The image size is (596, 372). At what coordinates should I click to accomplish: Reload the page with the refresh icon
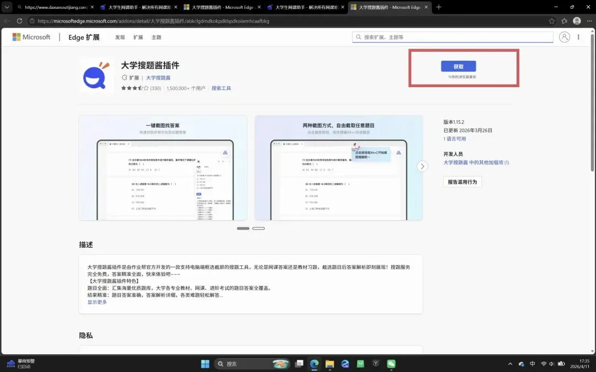click(x=19, y=21)
